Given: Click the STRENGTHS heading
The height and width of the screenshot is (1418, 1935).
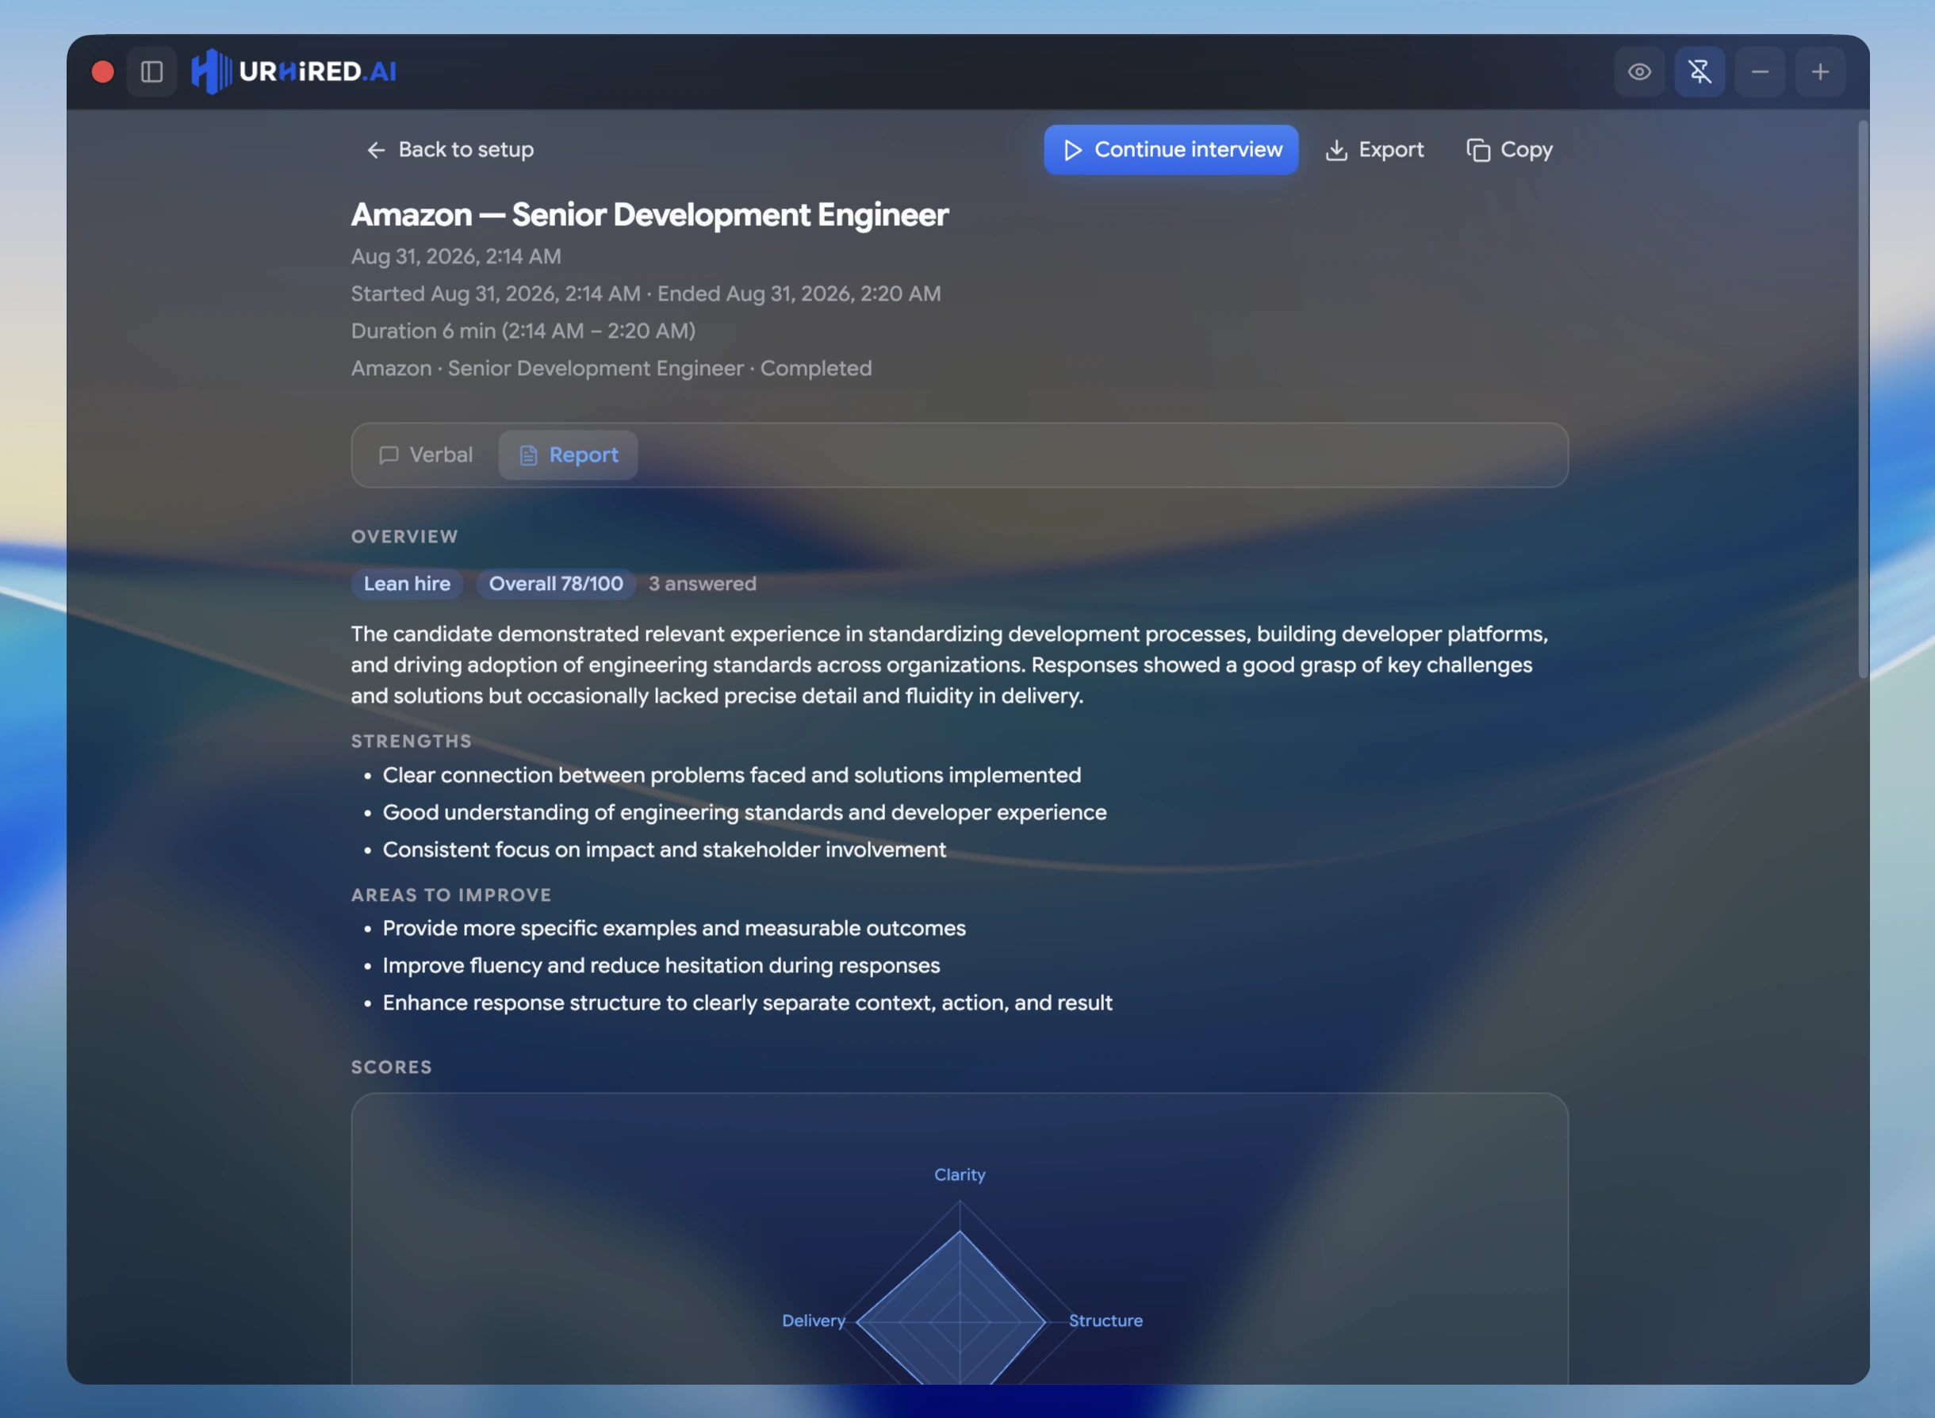Looking at the screenshot, I should (411, 741).
